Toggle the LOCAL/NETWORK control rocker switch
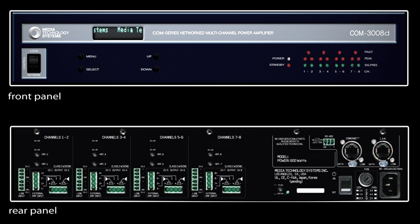The height and width of the screenshot is (224, 420). [34, 63]
